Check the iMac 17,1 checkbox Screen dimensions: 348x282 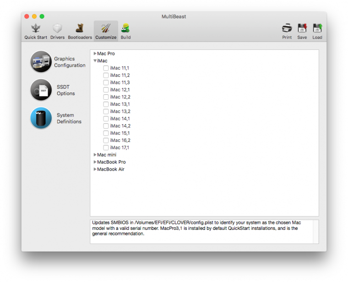pyautogui.click(x=106, y=148)
